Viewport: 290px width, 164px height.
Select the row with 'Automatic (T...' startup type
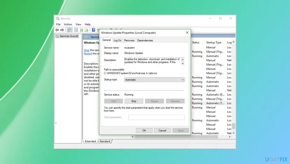(212, 103)
